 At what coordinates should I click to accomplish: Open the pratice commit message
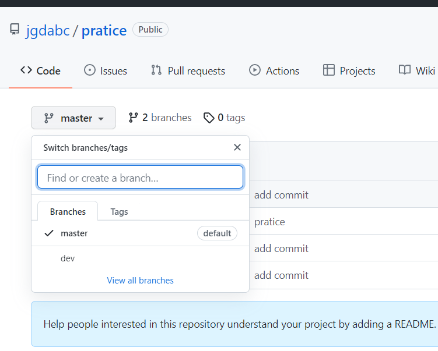pos(269,222)
